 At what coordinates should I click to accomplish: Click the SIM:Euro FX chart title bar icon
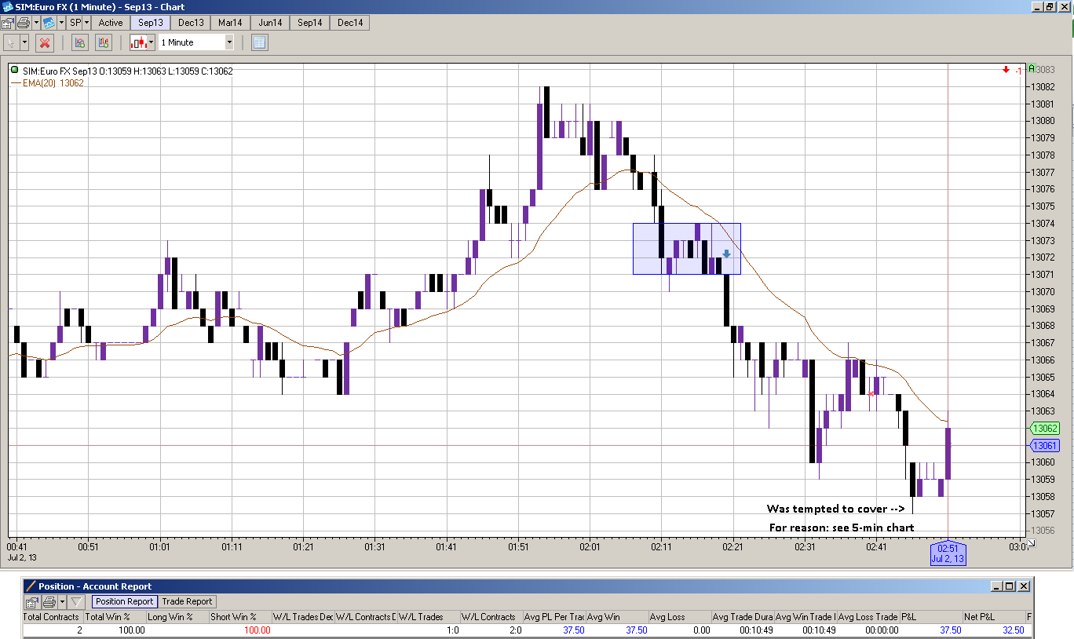click(7, 7)
